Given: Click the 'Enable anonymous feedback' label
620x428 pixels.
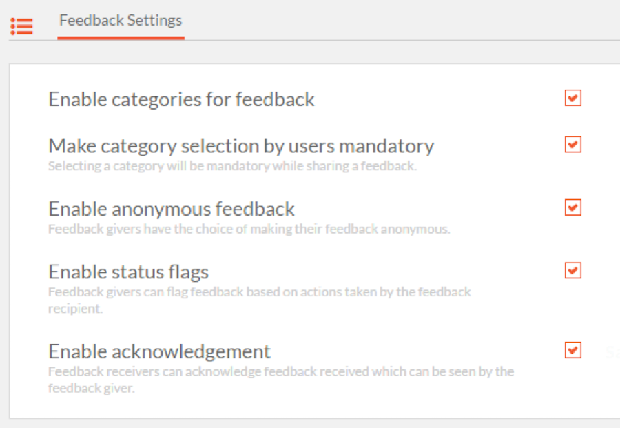Looking at the screenshot, I should 172,208.
